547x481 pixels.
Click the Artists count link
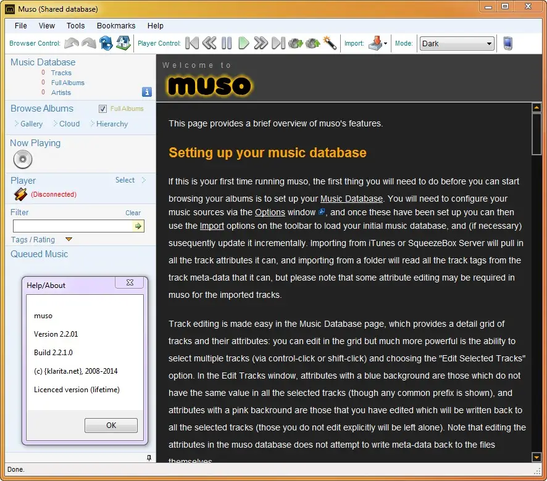coord(61,92)
